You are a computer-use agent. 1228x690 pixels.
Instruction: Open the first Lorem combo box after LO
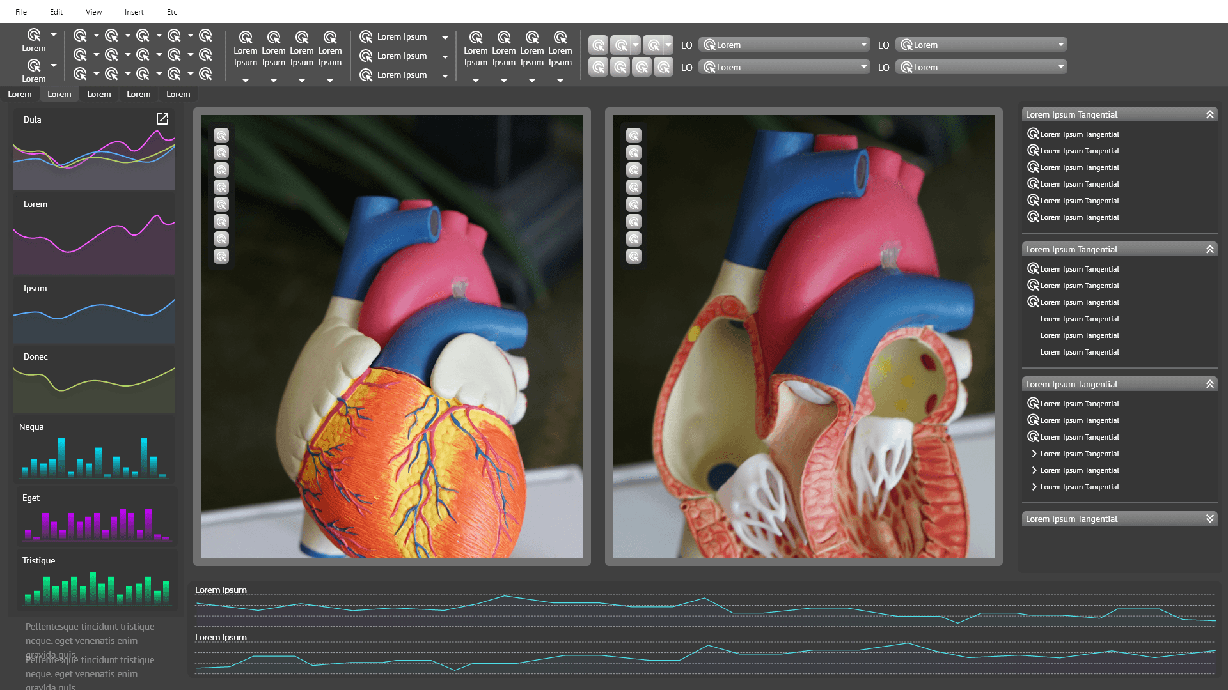point(784,45)
